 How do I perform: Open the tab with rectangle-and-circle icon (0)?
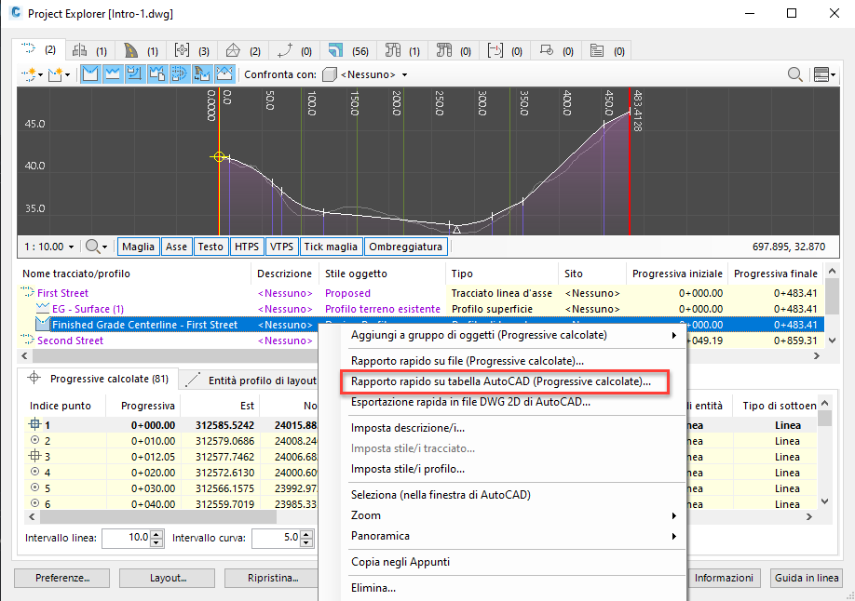click(x=556, y=50)
